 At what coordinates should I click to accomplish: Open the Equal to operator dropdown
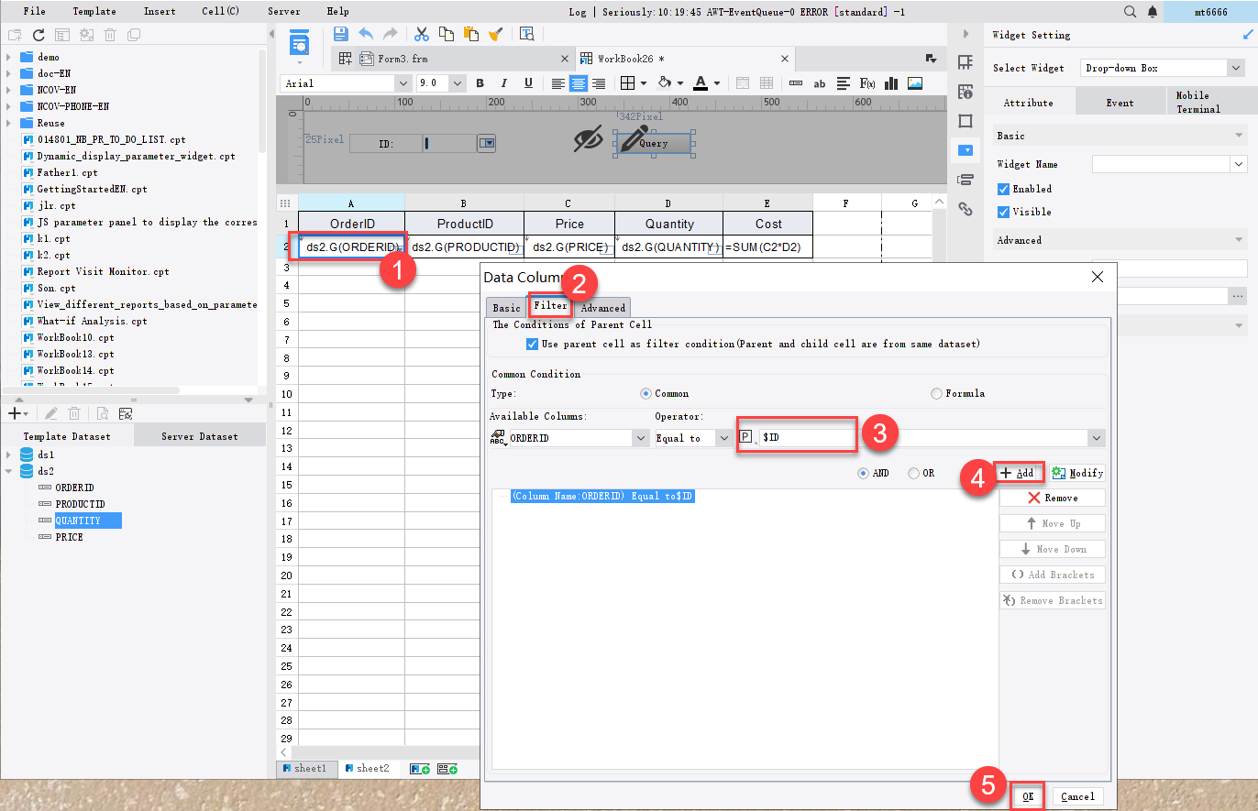click(x=724, y=438)
